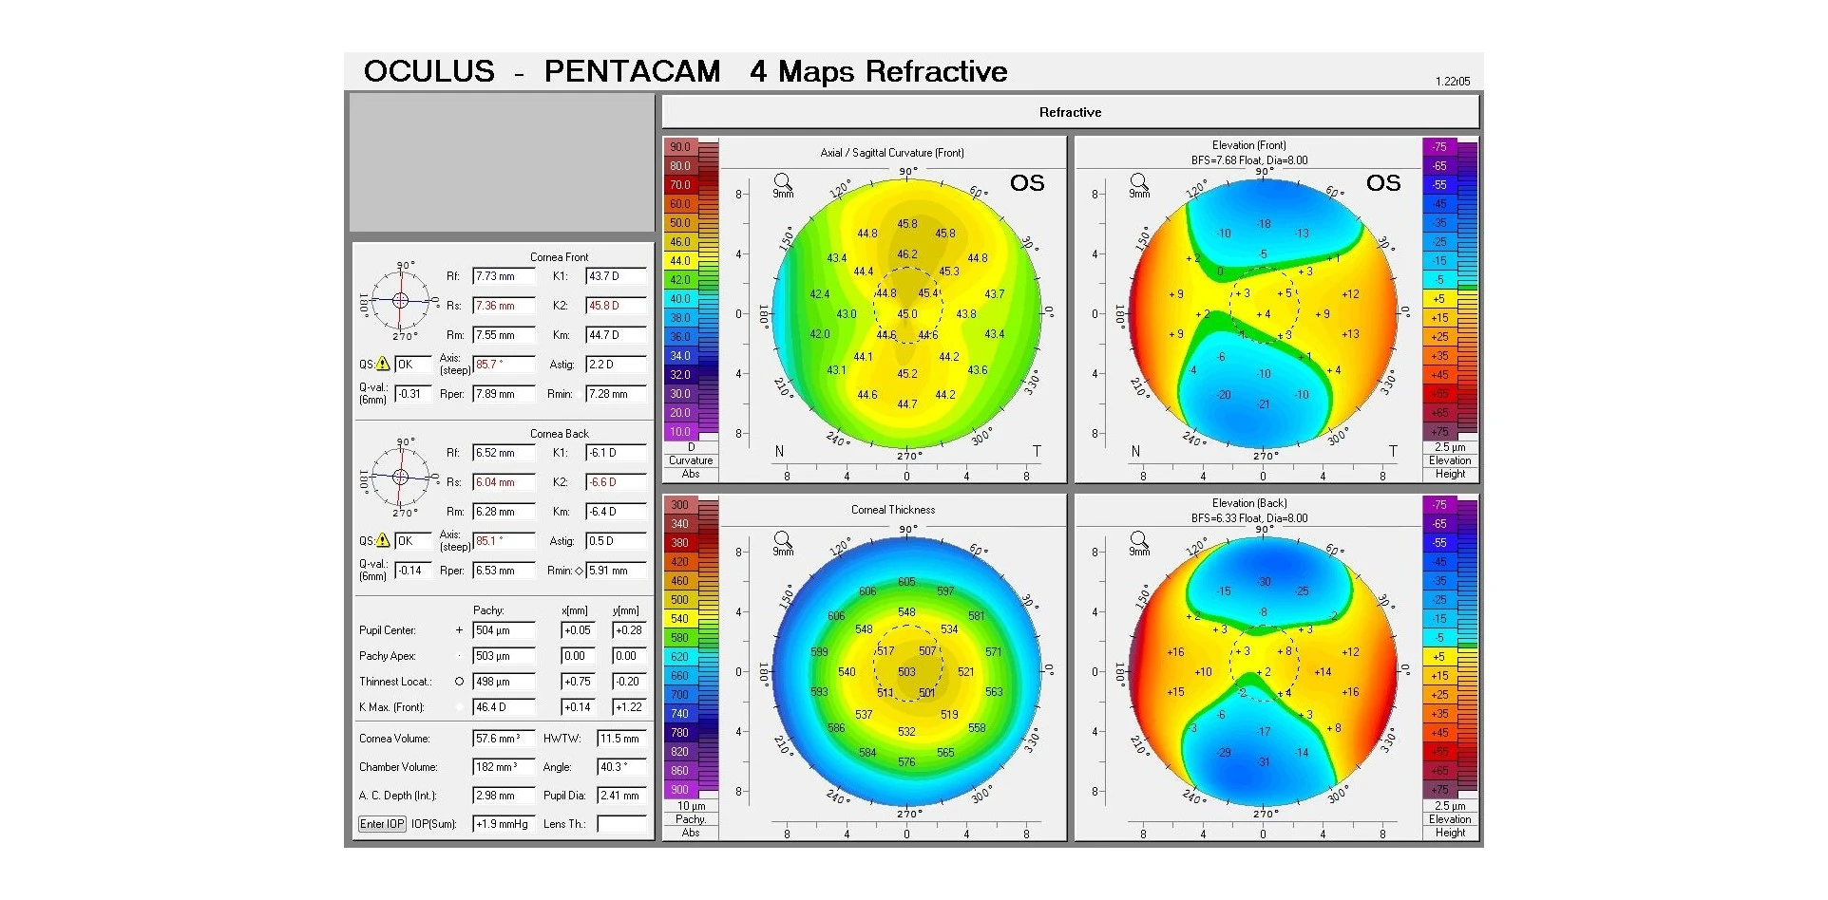The width and height of the screenshot is (1828, 900).
Task: Click the Cornea Front K1 43.7 D field
Action: (x=617, y=276)
